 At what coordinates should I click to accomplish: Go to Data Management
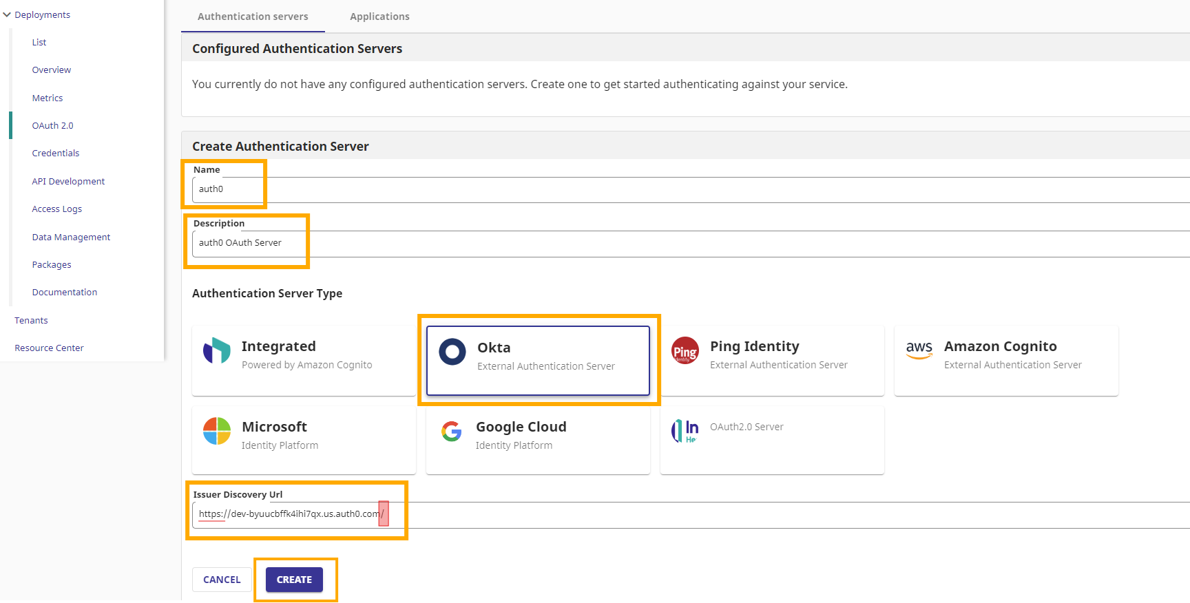tap(71, 237)
